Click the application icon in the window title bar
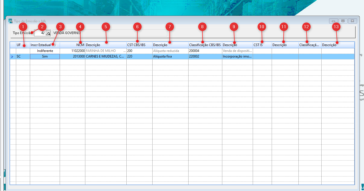This screenshot has width=364, height=191. (x=11, y=21)
